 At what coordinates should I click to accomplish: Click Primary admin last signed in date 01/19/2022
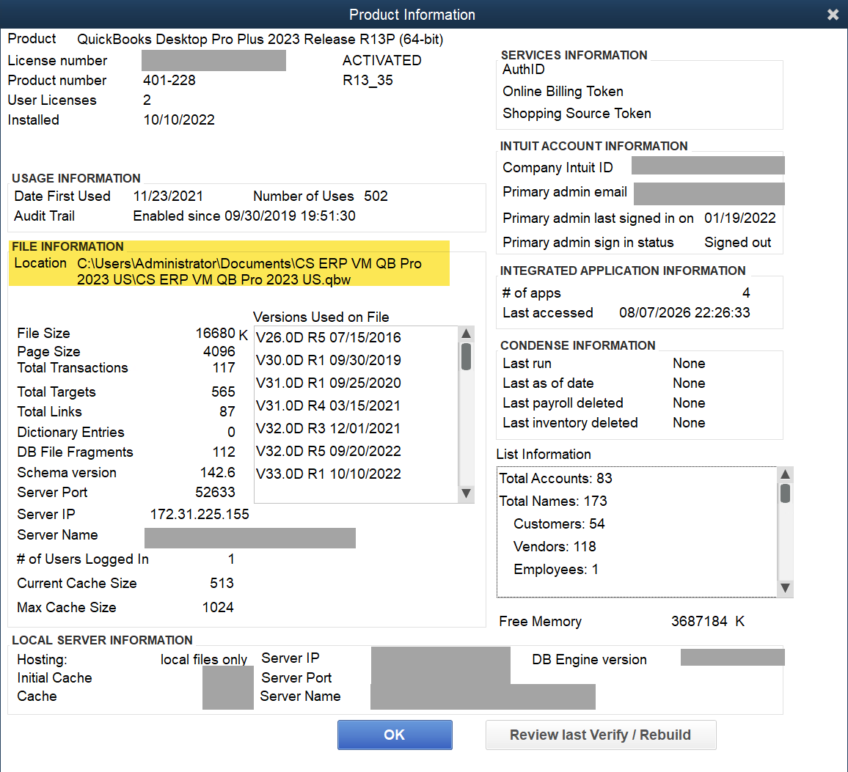click(x=740, y=218)
